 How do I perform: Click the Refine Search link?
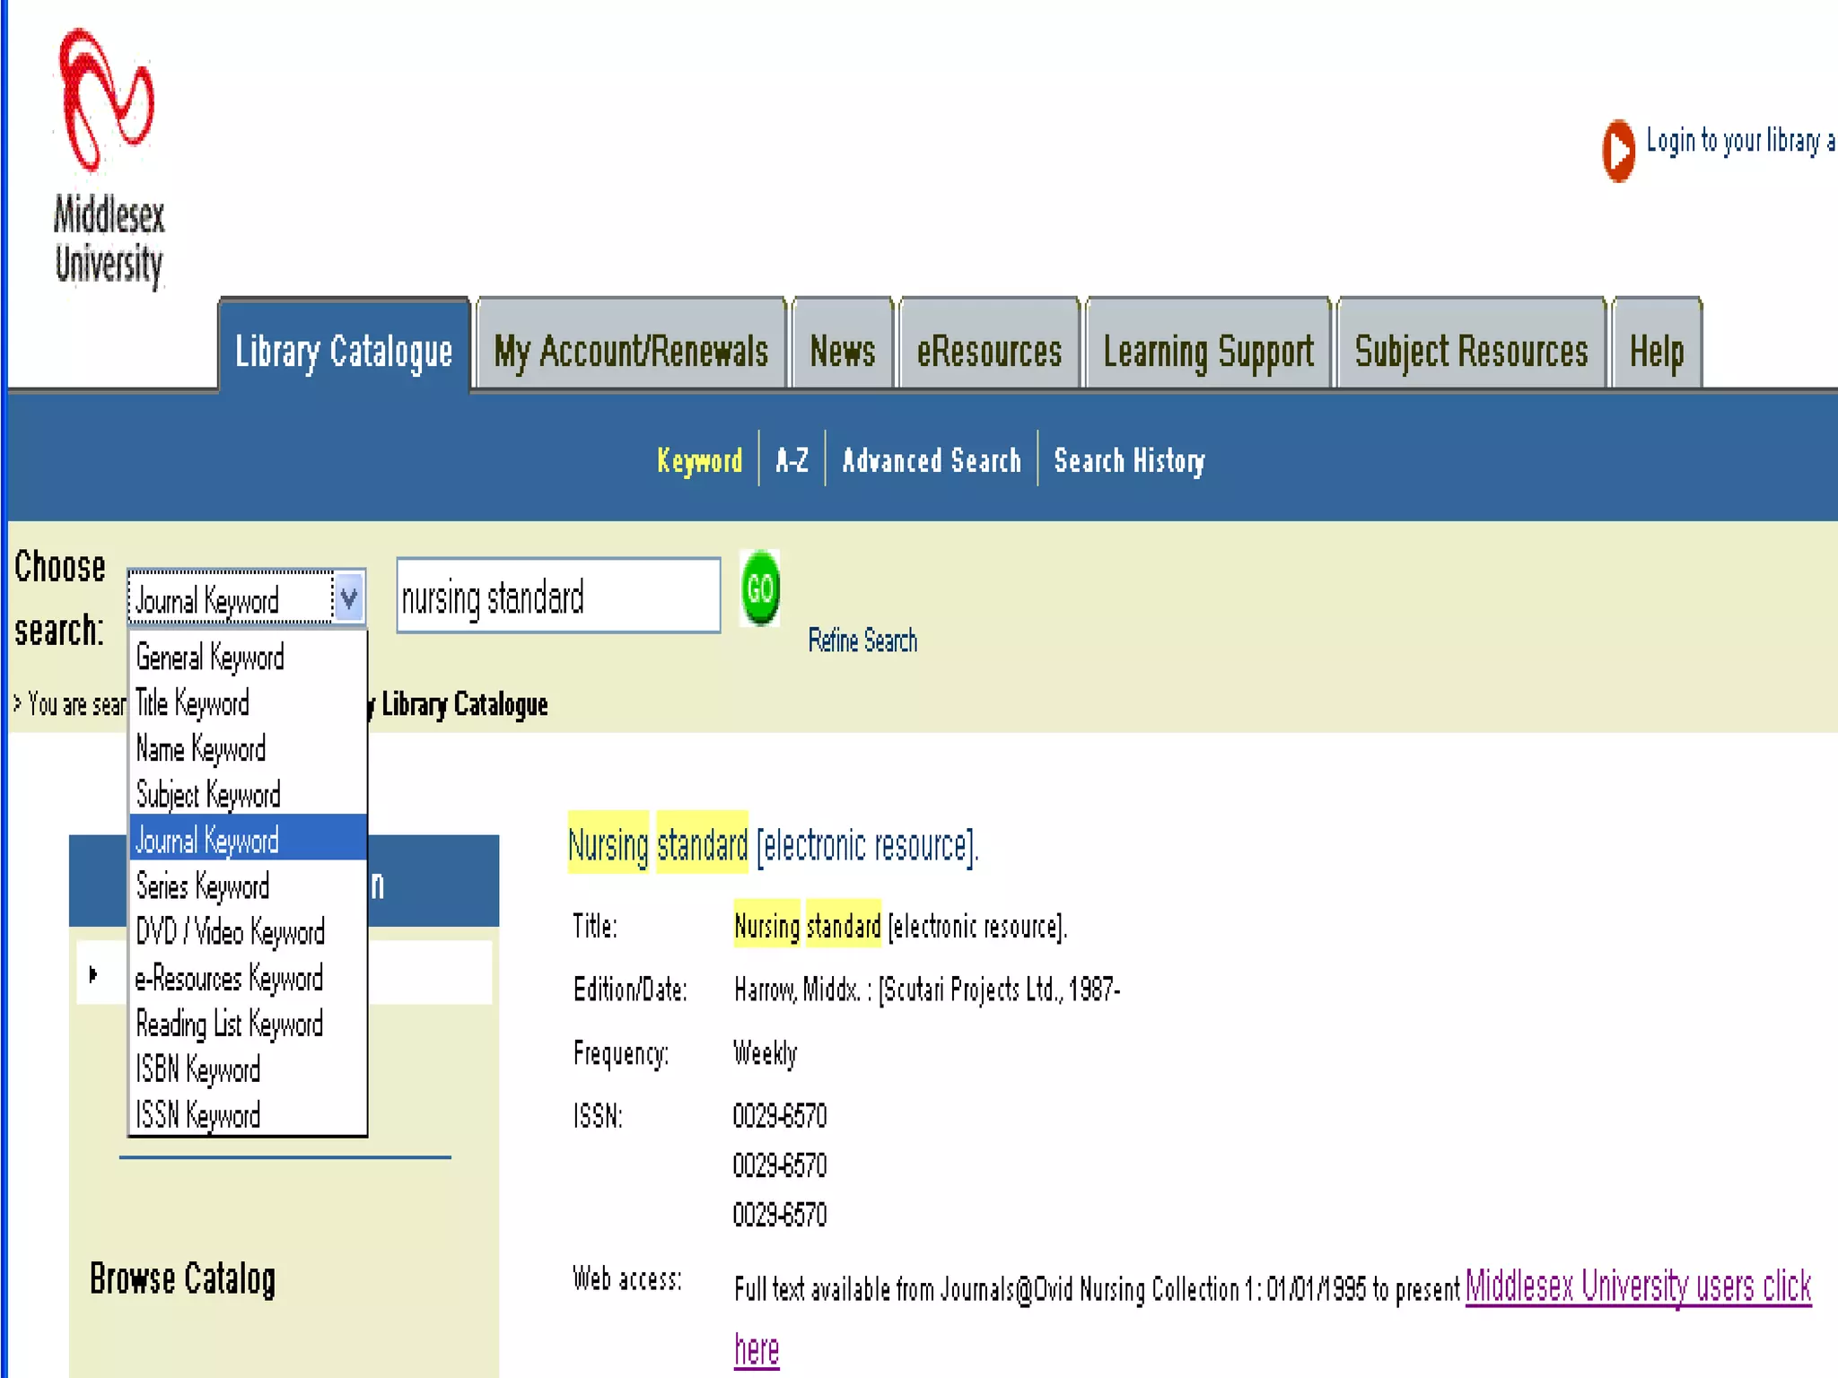click(862, 641)
